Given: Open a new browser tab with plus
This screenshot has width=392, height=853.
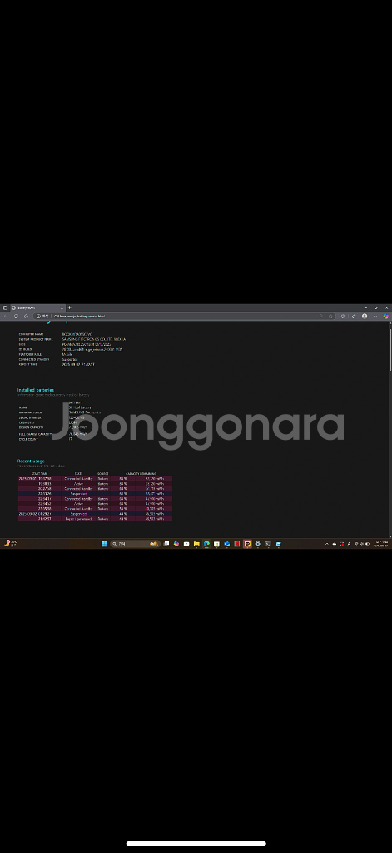Looking at the screenshot, I should (70, 307).
